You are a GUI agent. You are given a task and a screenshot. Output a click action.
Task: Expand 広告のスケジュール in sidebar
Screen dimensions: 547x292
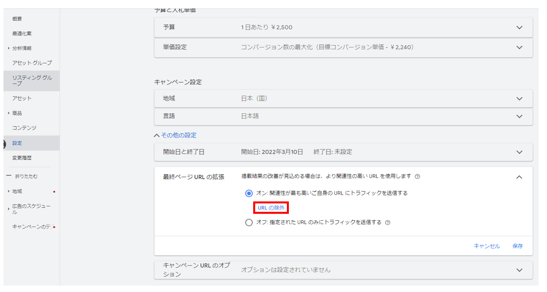(9, 209)
